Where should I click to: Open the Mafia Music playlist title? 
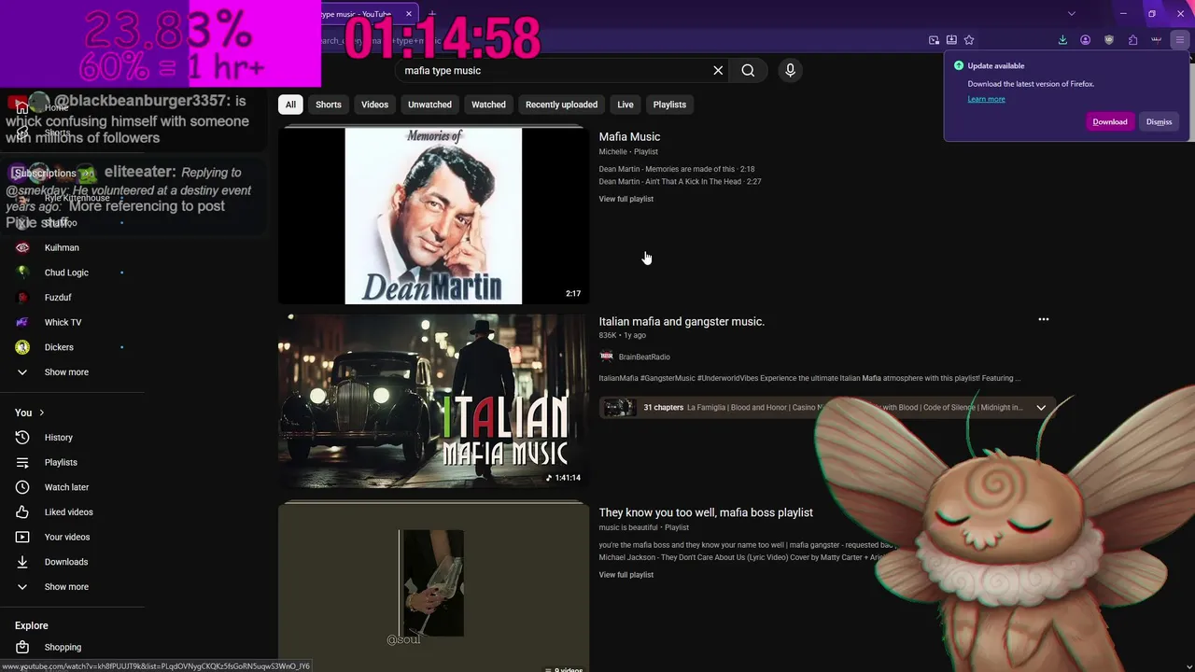point(629,136)
